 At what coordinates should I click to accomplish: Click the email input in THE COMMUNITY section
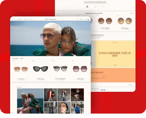pos(96,76)
